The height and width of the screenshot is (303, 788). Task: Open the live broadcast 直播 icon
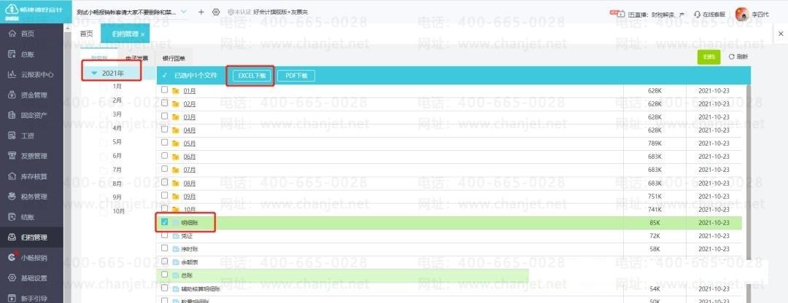point(621,14)
